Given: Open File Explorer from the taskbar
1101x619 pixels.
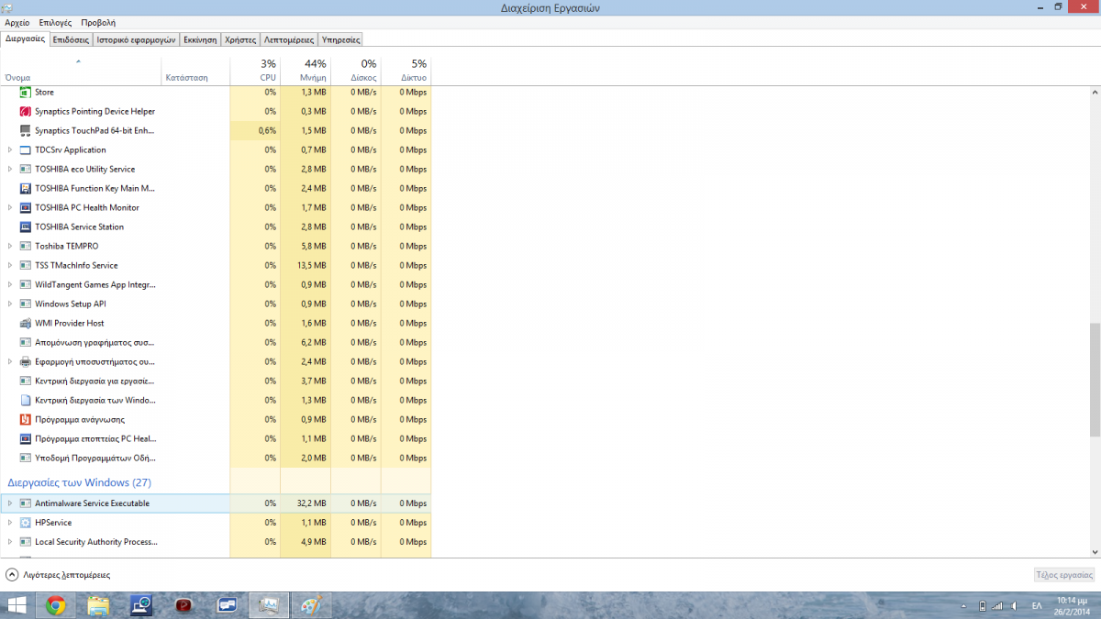Looking at the screenshot, I should click(99, 605).
